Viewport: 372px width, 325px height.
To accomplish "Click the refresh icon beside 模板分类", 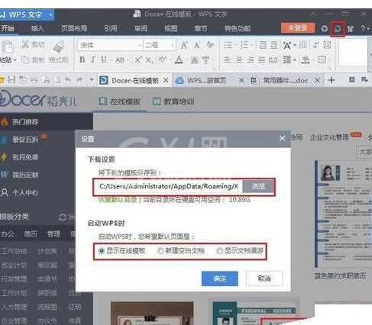I will [x=62, y=217].
